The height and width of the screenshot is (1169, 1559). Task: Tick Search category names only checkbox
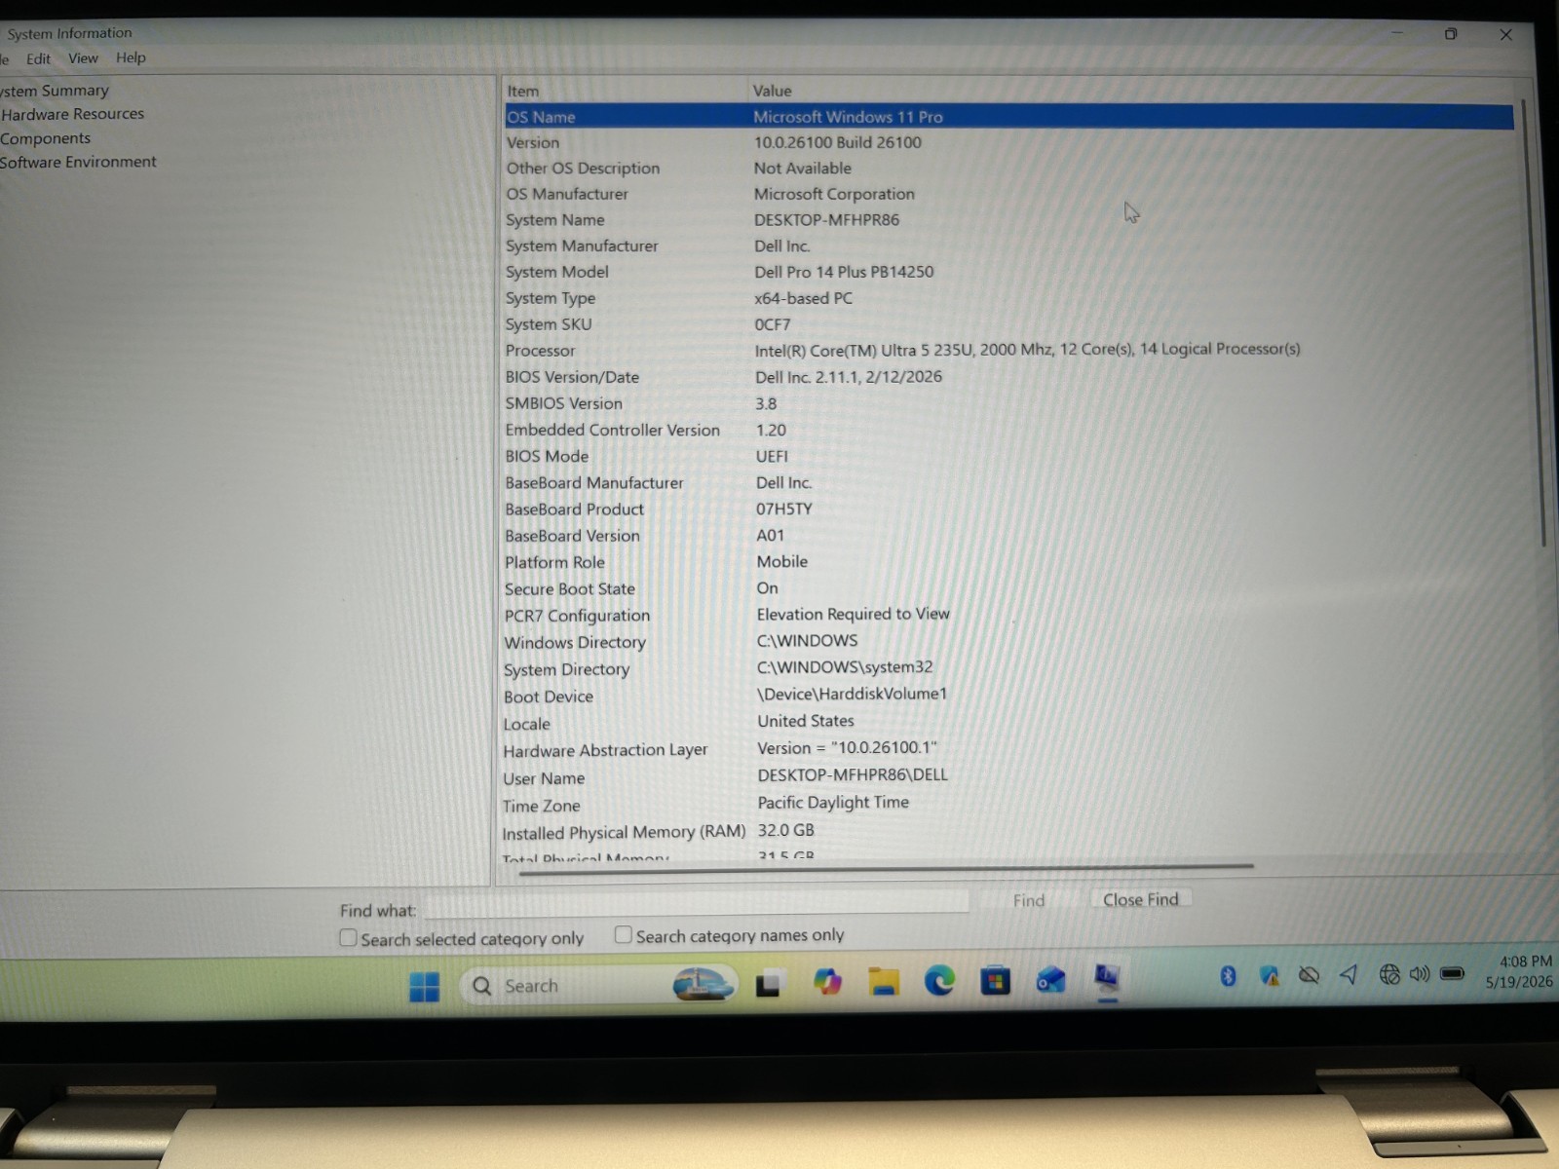pos(624,934)
